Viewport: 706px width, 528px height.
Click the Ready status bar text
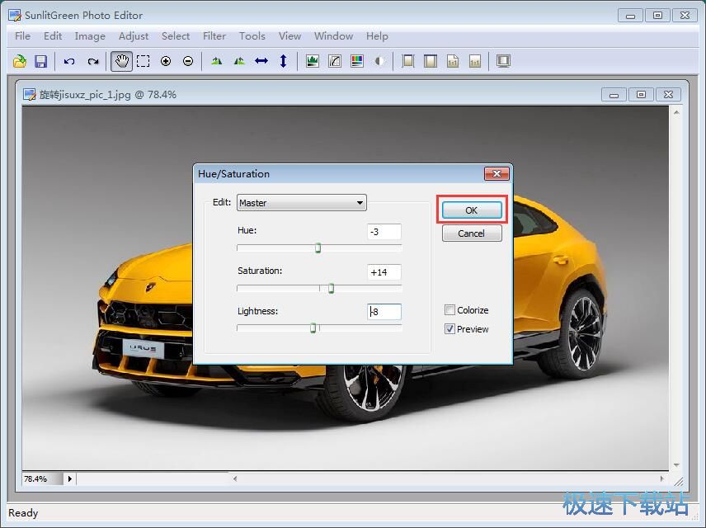pos(23,513)
